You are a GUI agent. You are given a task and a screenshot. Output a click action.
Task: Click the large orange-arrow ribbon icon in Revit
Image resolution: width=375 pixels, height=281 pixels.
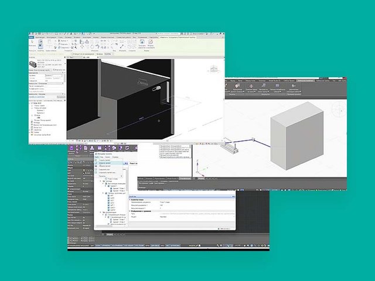[150, 42]
